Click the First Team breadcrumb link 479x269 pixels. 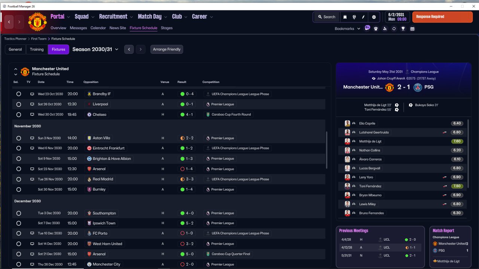[x=39, y=39]
